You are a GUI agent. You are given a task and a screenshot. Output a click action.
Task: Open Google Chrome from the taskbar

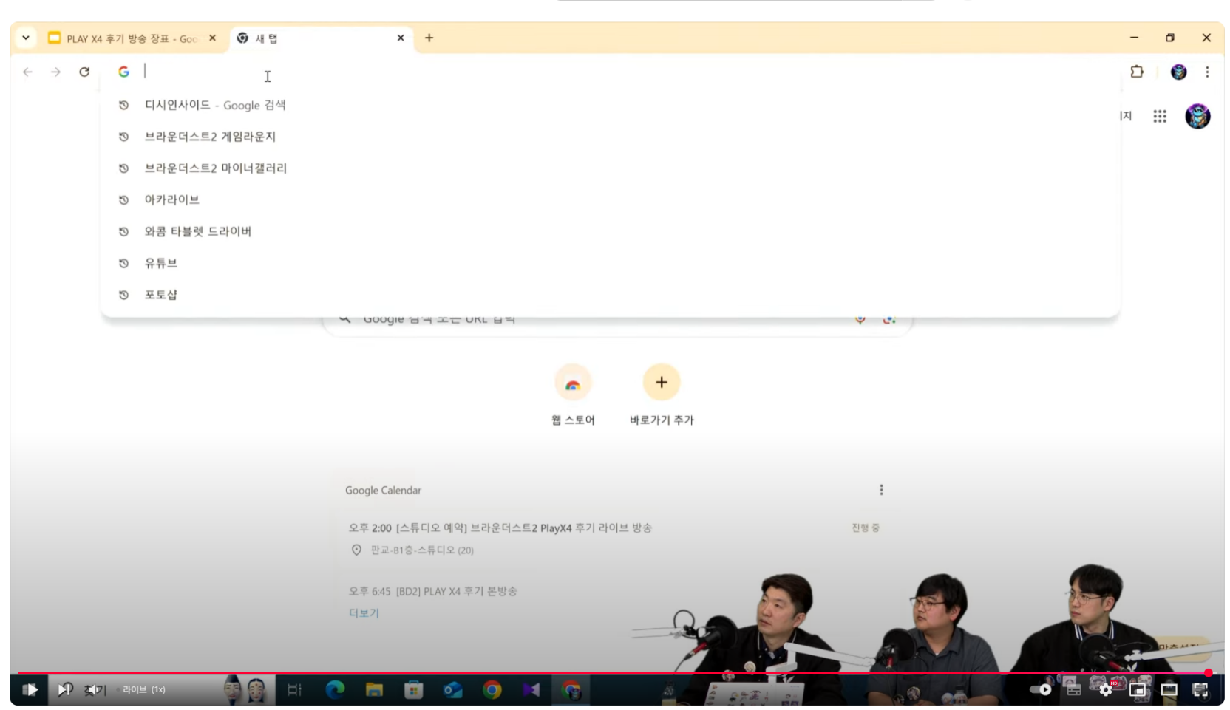[492, 689]
